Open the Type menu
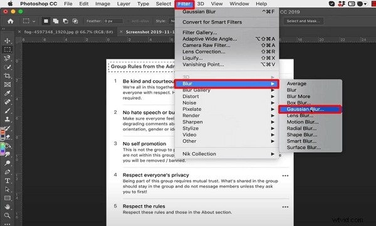The image size is (376, 226). (143, 4)
